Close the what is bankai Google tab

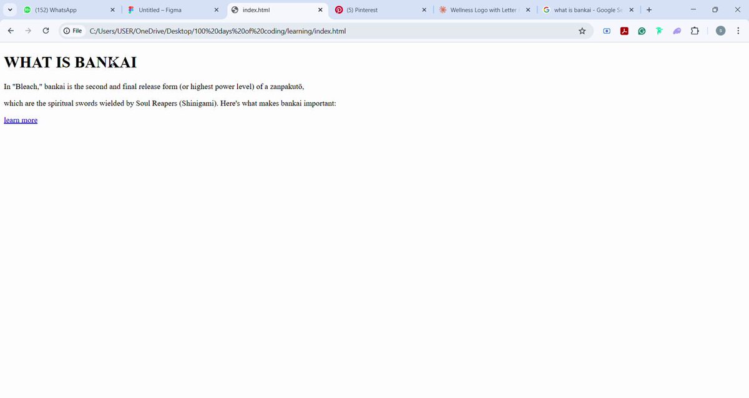click(632, 10)
